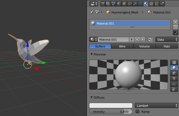
Task: Open the Object Data mesh tab
Action: pyautogui.click(x=140, y=4)
